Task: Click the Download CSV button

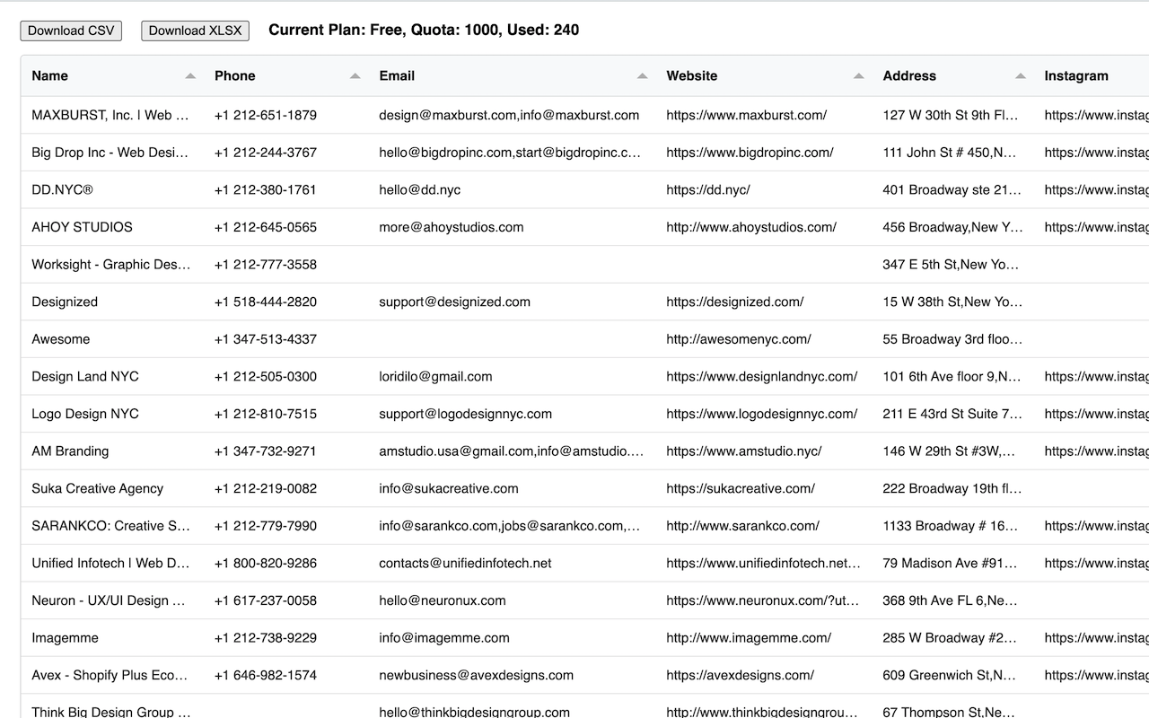Action: point(70,30)
